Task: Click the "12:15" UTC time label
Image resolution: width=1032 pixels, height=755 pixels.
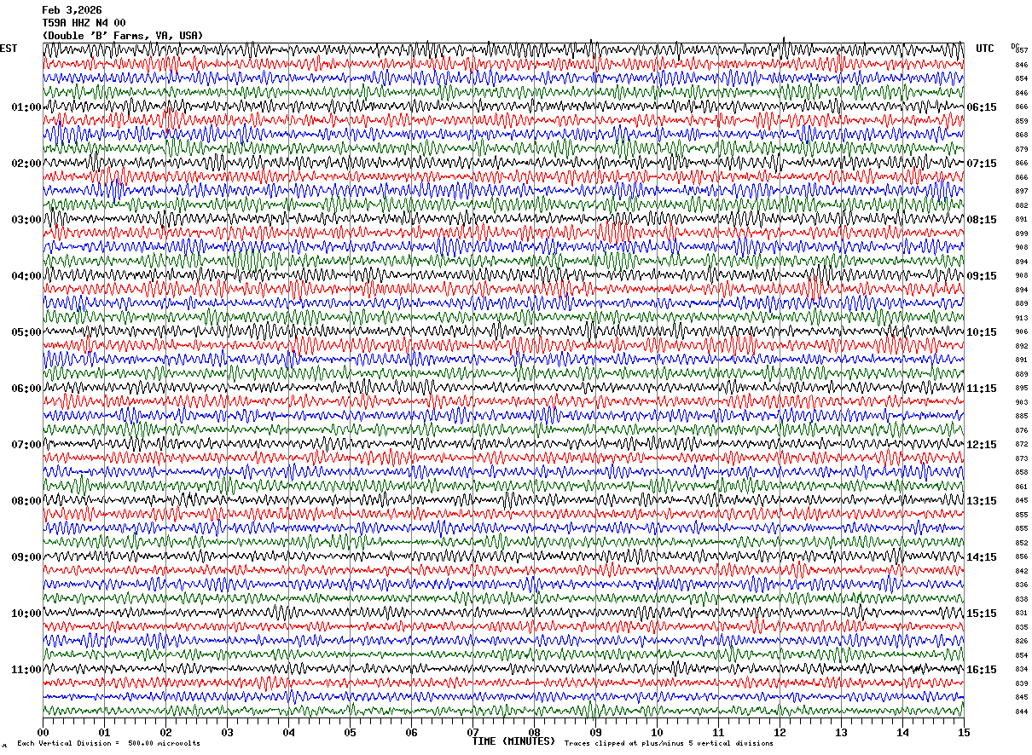Action: tap(982, 445)
